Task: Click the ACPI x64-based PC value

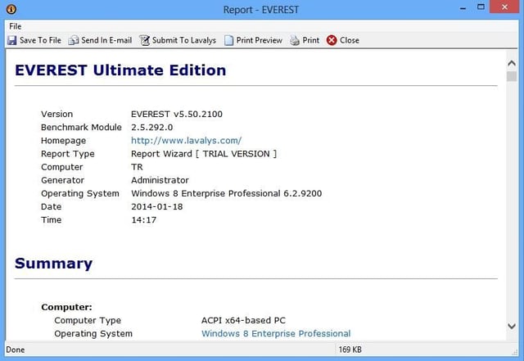Action: [244, 320]
